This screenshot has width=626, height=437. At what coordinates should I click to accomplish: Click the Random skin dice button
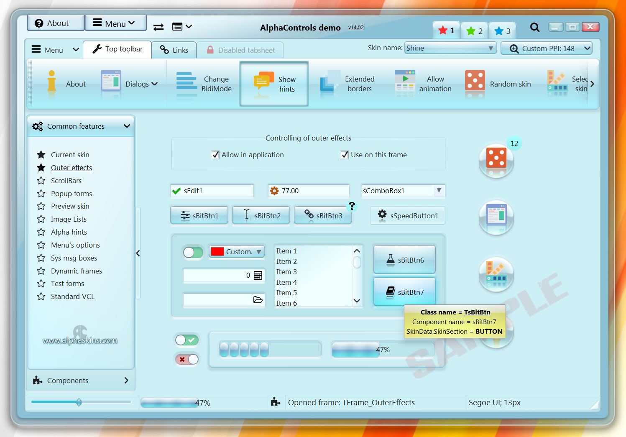tap(498, 84)
